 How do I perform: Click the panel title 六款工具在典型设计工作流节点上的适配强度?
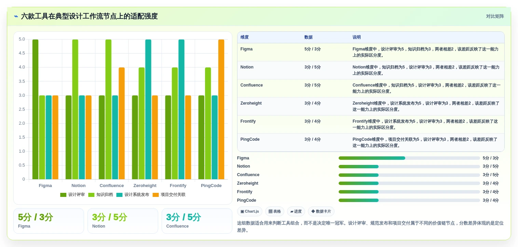click(90, 16)
